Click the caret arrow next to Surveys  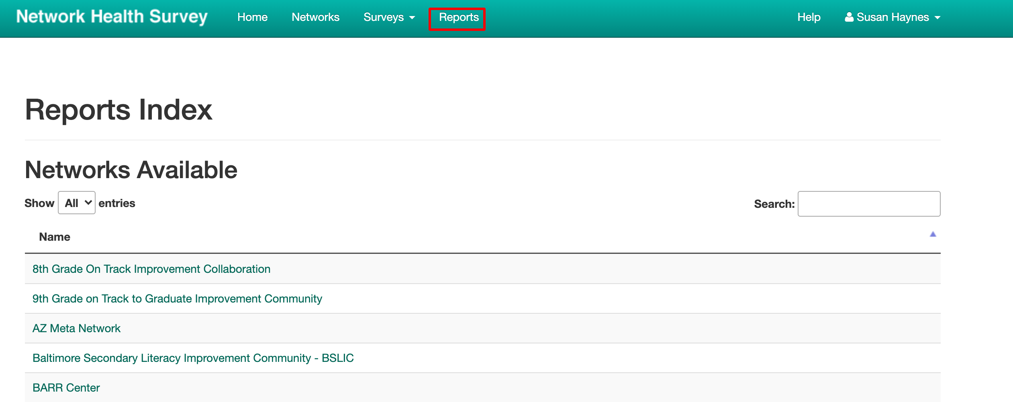coord(412,18)
